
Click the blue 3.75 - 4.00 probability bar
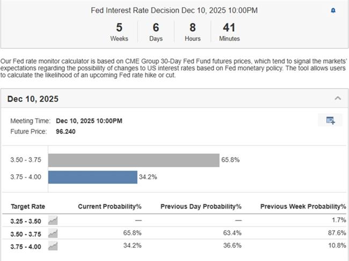pyautogui.click(x=92, y=177)
